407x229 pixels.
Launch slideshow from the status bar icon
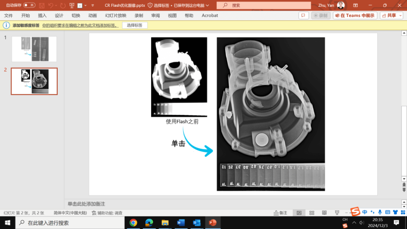tap(337, 213)
